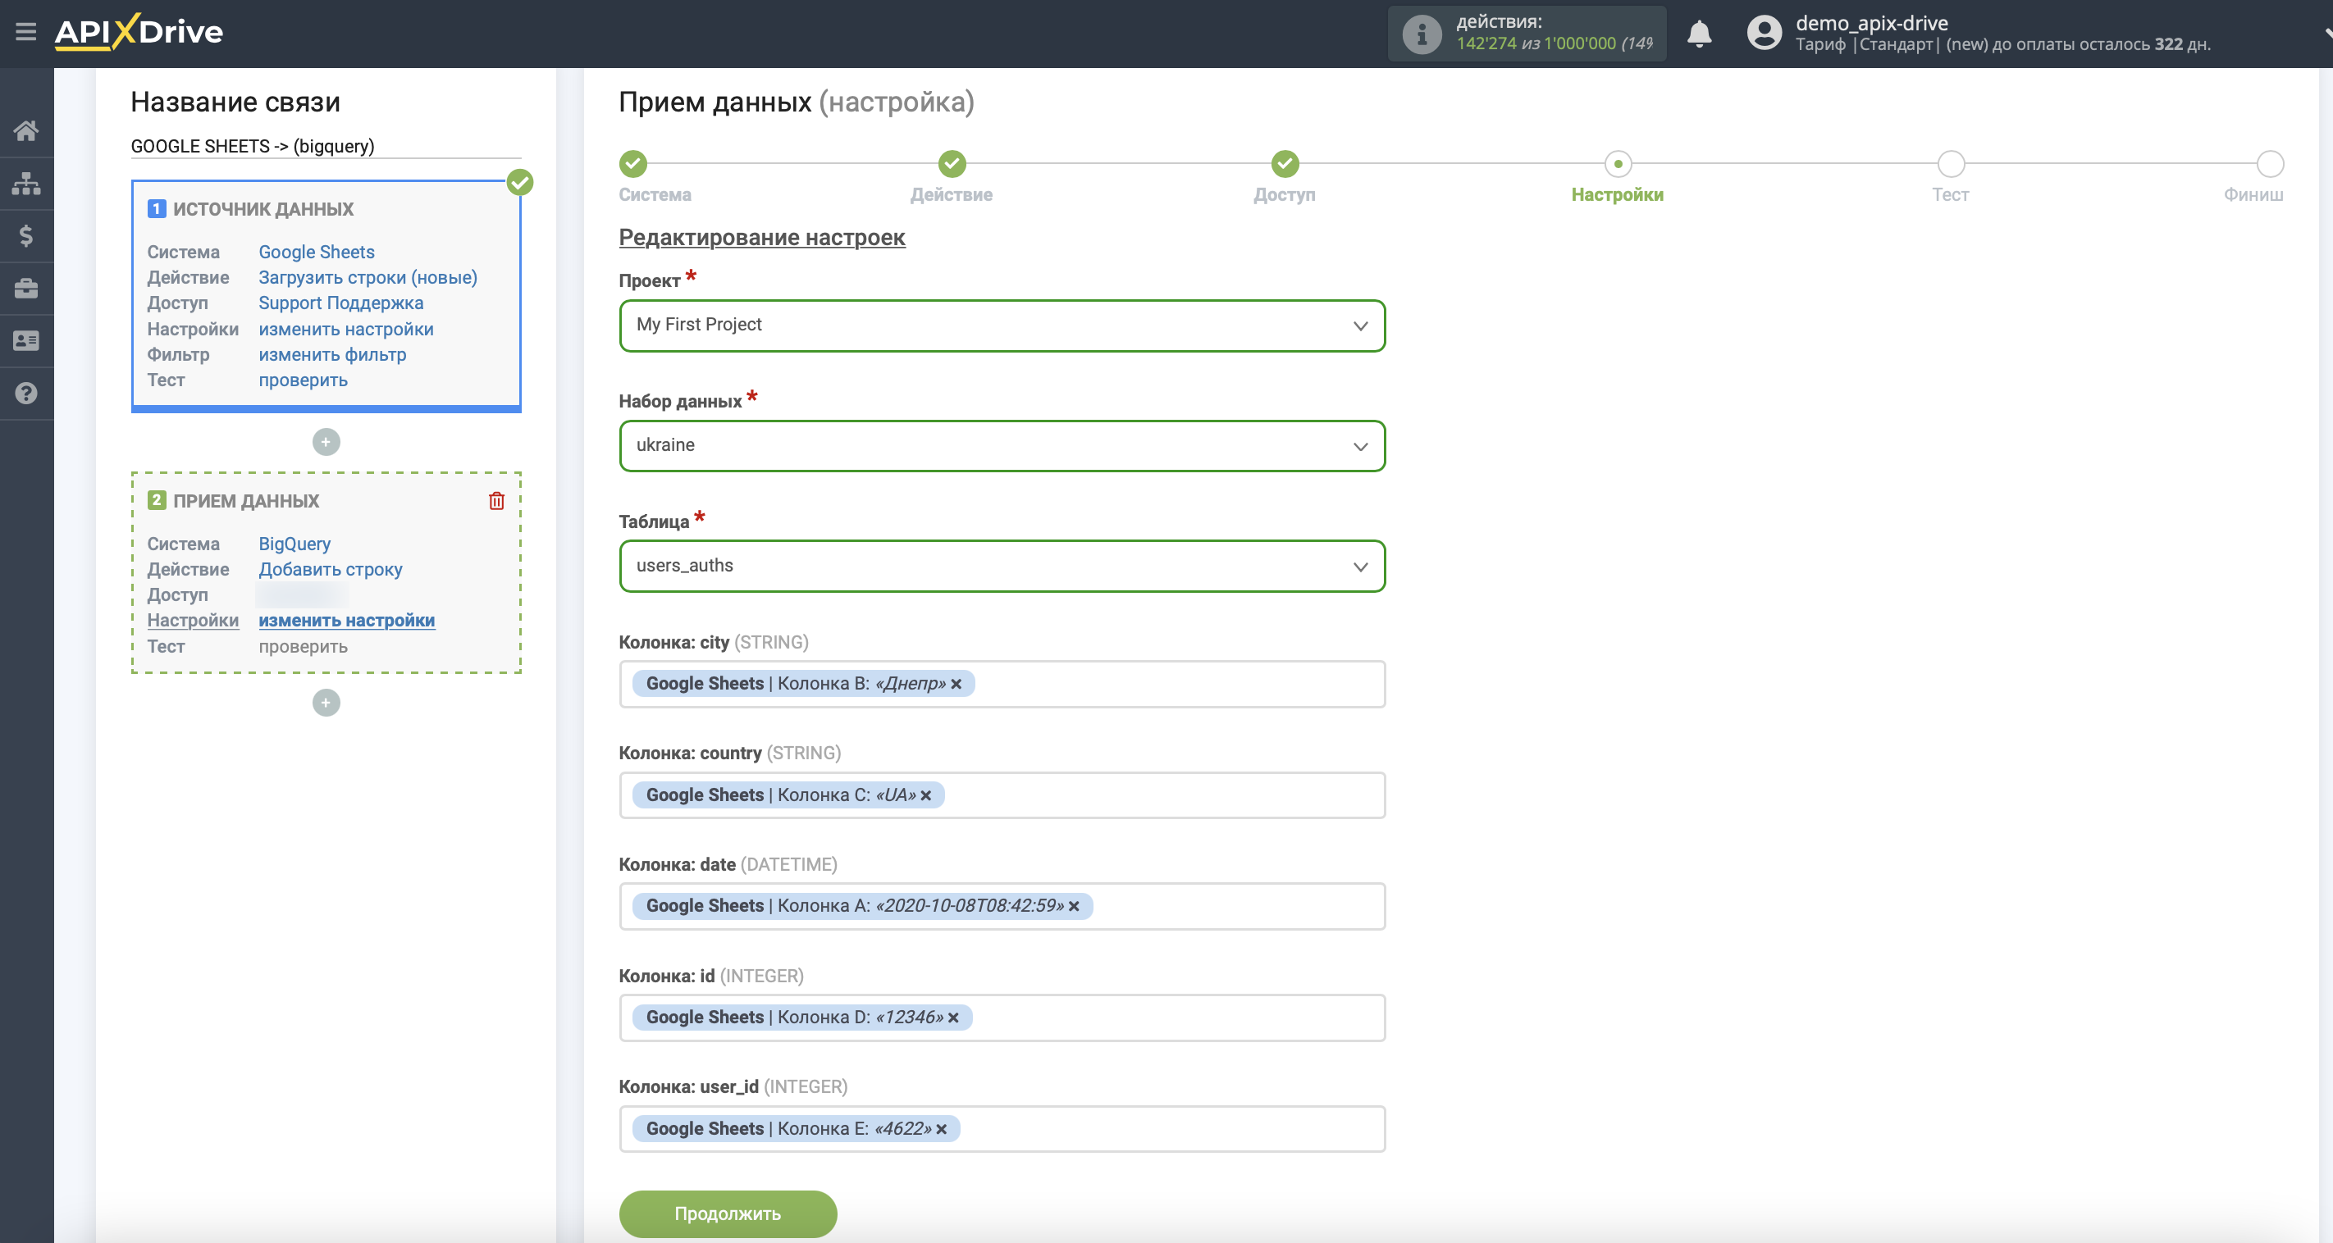Click изменить фильтр link
The width and height of the screenshot is (2333, 1243).
332,354
